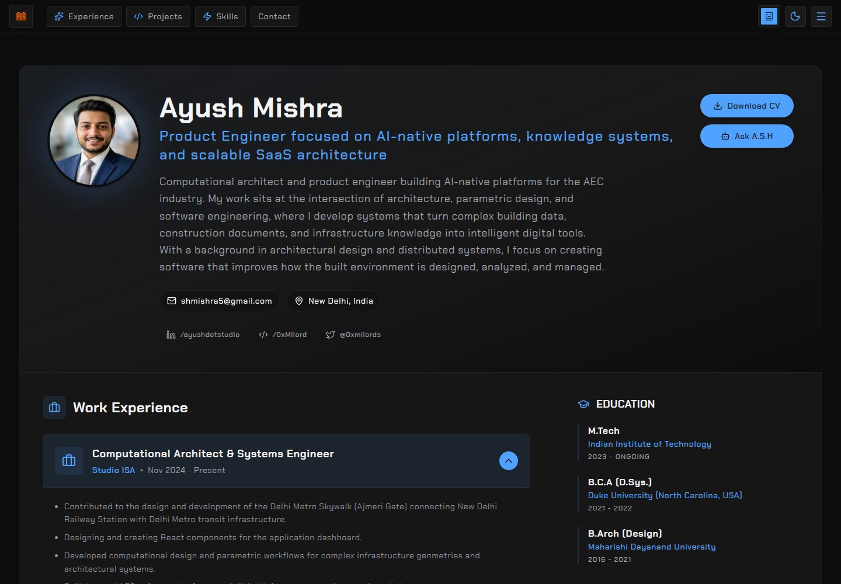
Task: Open the Contact nav link
Action: pyautogui.click(x=274, y=16)
